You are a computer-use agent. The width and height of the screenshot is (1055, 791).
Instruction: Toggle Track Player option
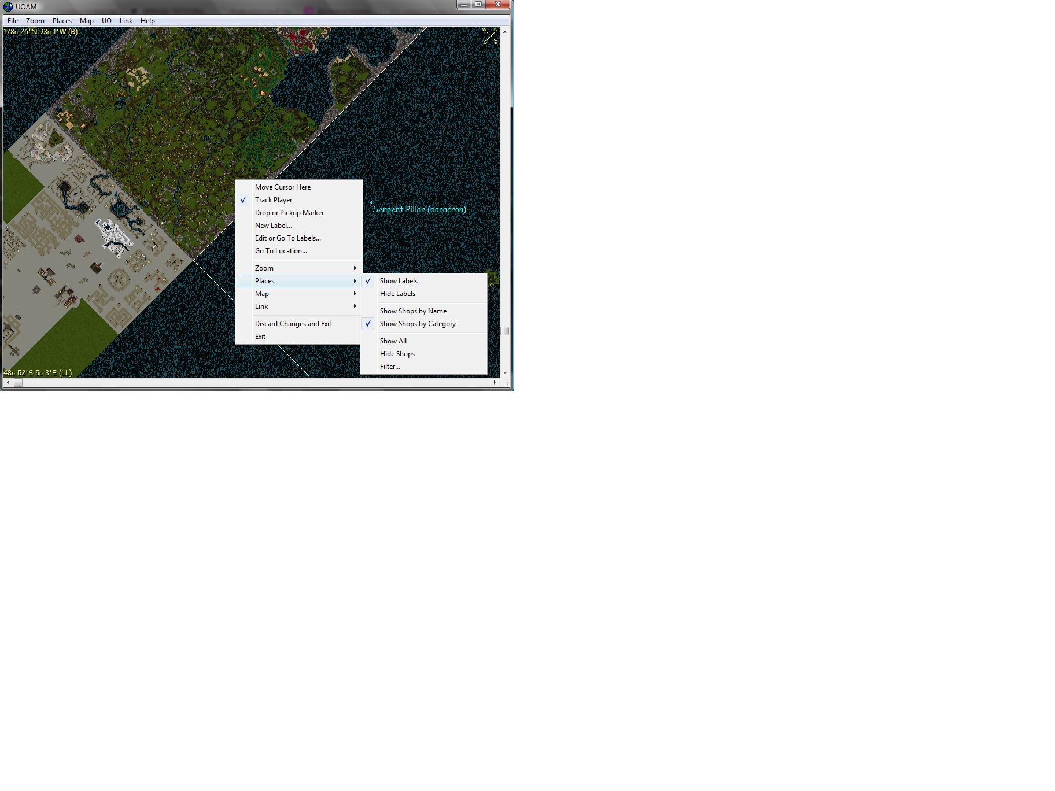(299, 200)
